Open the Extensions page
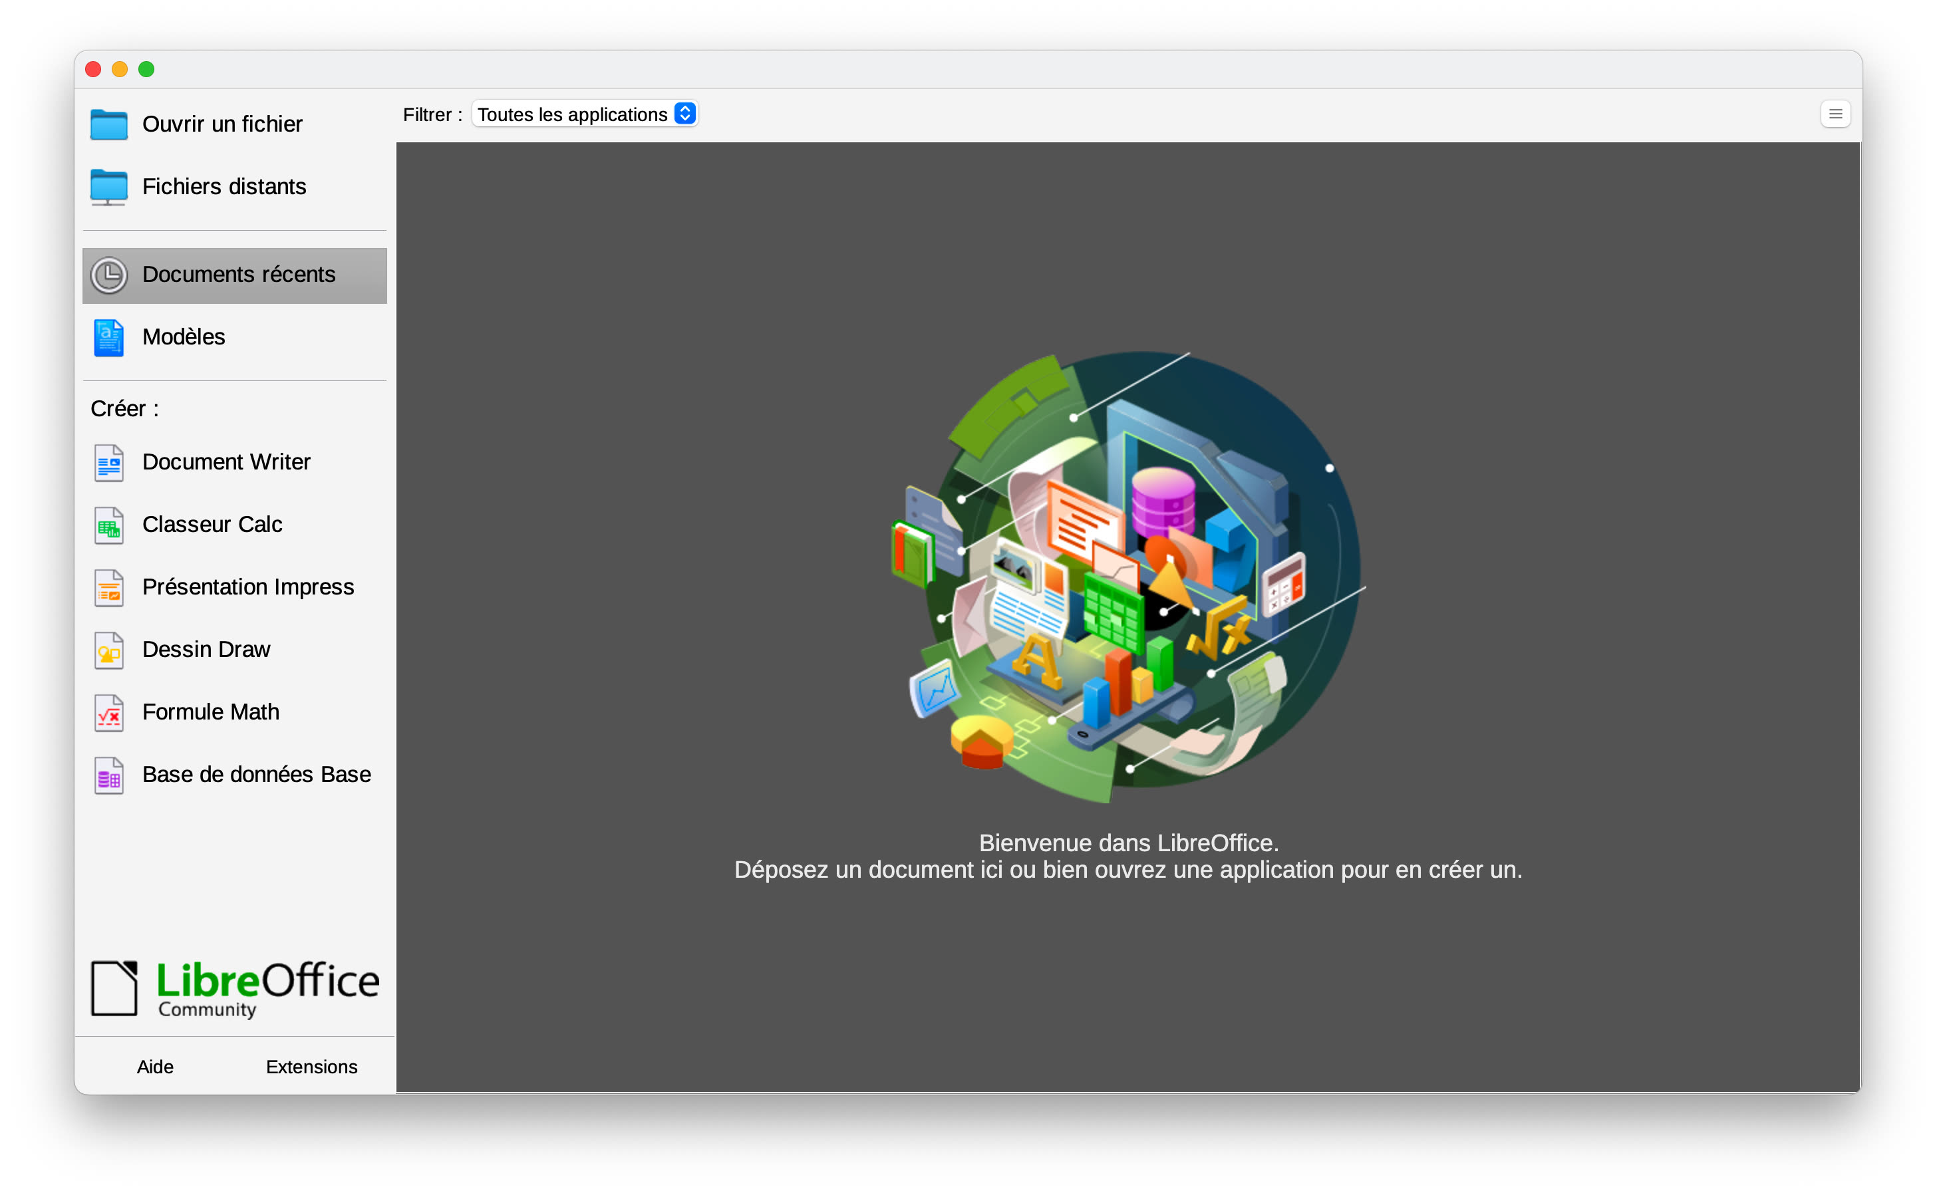 coord(311,1066)
